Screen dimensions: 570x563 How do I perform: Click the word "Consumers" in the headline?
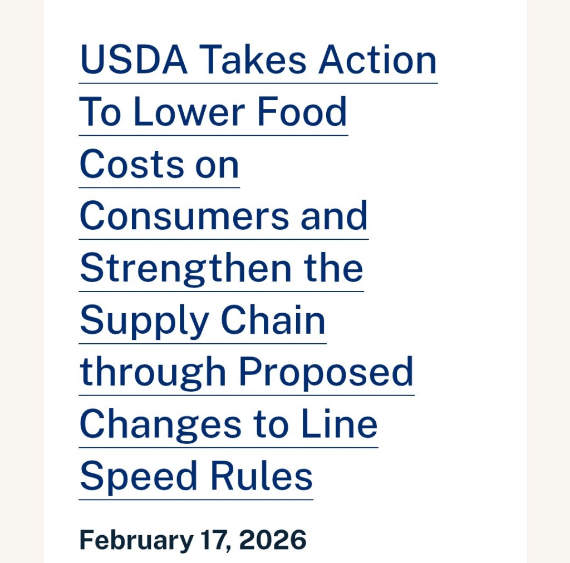184,216
